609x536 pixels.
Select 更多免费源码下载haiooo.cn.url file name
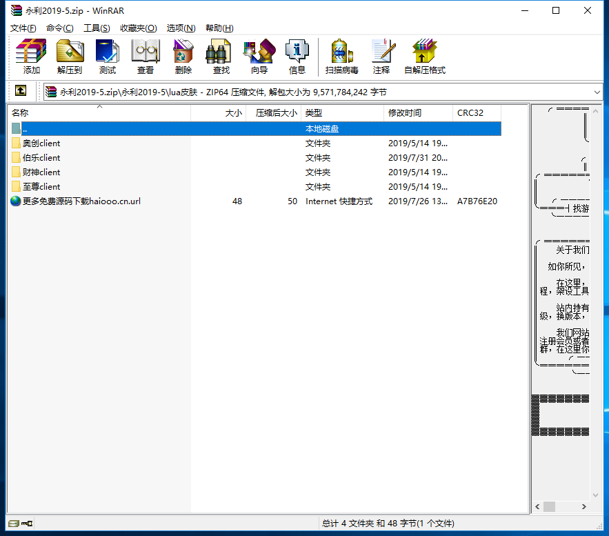(x=81, y=201)
